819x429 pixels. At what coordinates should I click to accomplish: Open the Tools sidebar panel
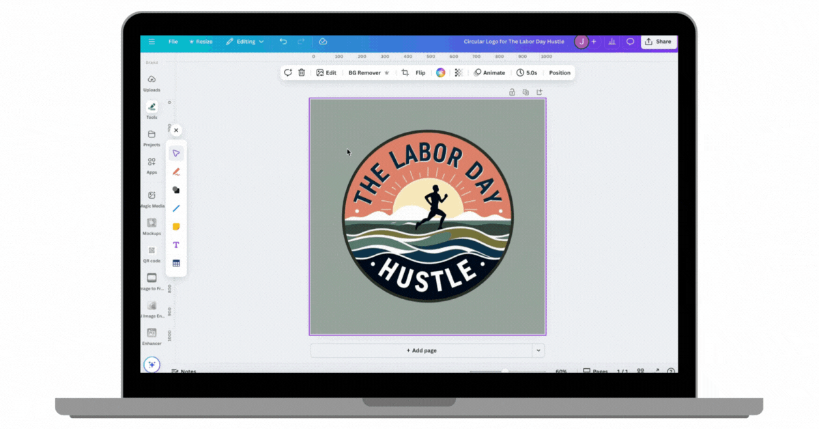tap(152, 110)
